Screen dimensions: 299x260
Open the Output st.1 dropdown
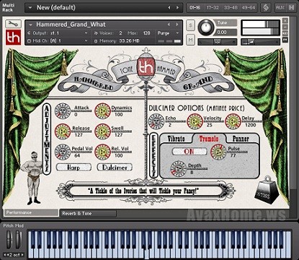click(58, 33)
